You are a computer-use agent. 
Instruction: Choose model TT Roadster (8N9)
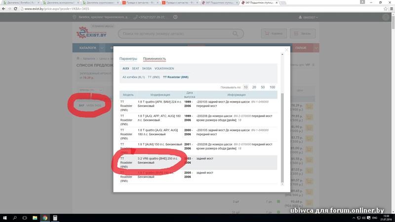pos(176,77)
